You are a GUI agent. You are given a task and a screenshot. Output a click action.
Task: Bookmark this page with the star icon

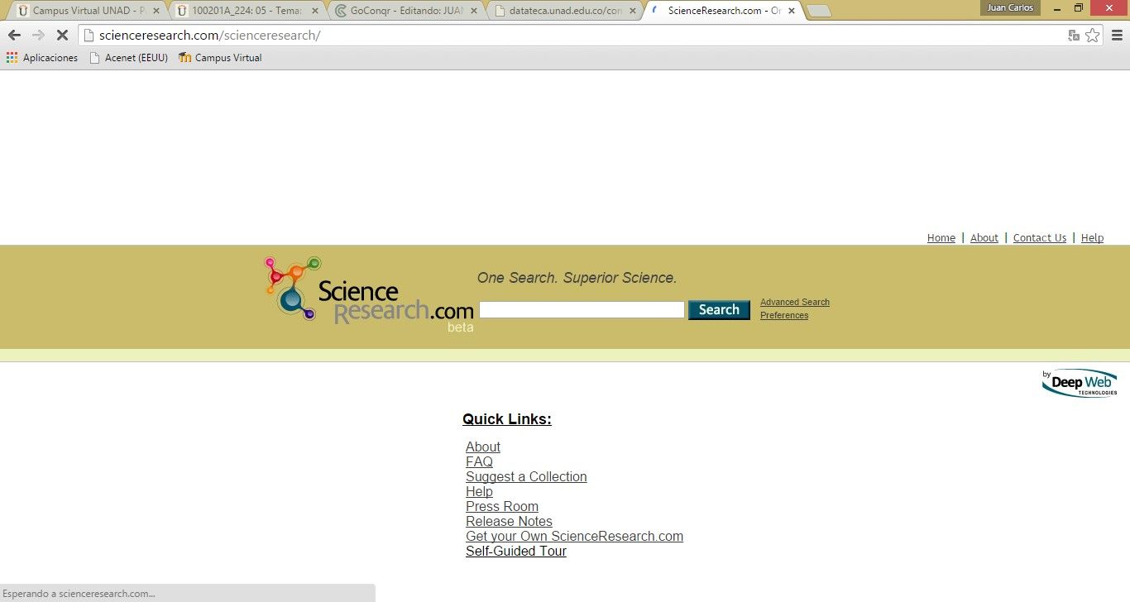coord(1093,36)
